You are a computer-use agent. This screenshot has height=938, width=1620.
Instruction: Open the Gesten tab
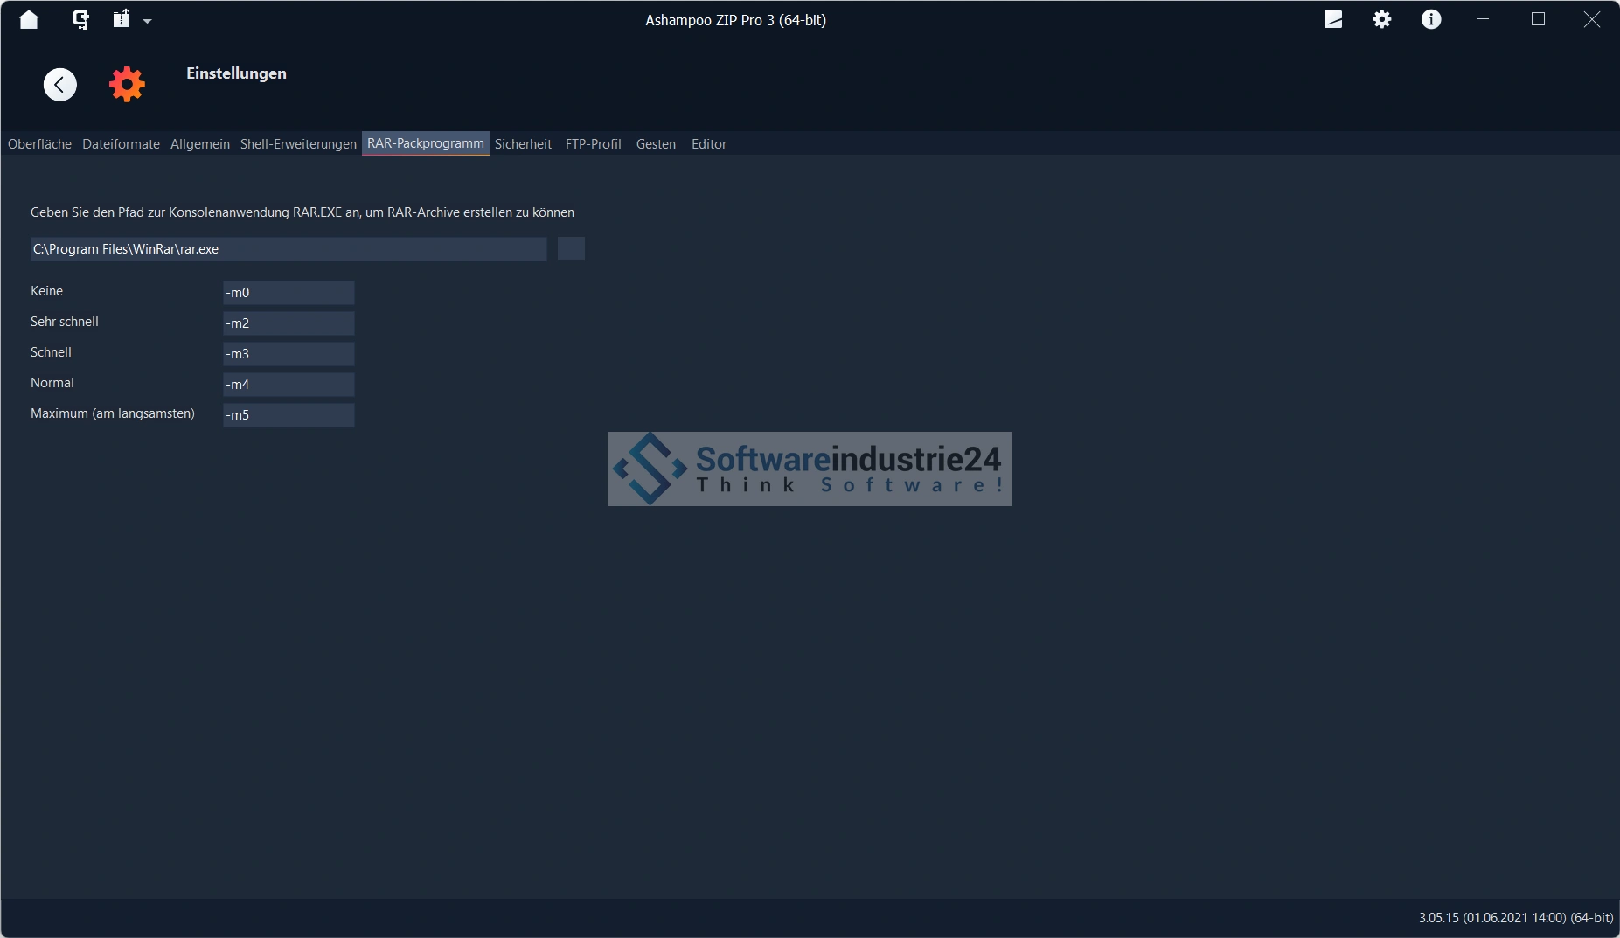(x=656, y=144)
